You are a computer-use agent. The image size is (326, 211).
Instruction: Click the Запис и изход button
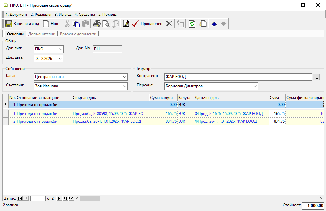tap(22, 24)
